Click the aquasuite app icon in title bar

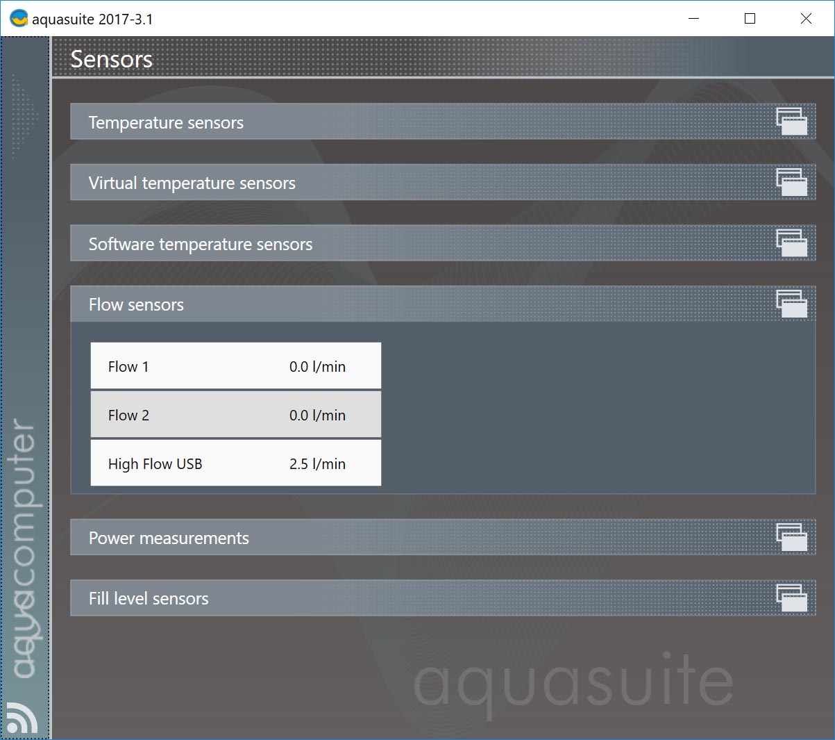coord(19,18)
